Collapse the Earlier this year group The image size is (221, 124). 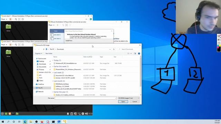tap(53, 92)
